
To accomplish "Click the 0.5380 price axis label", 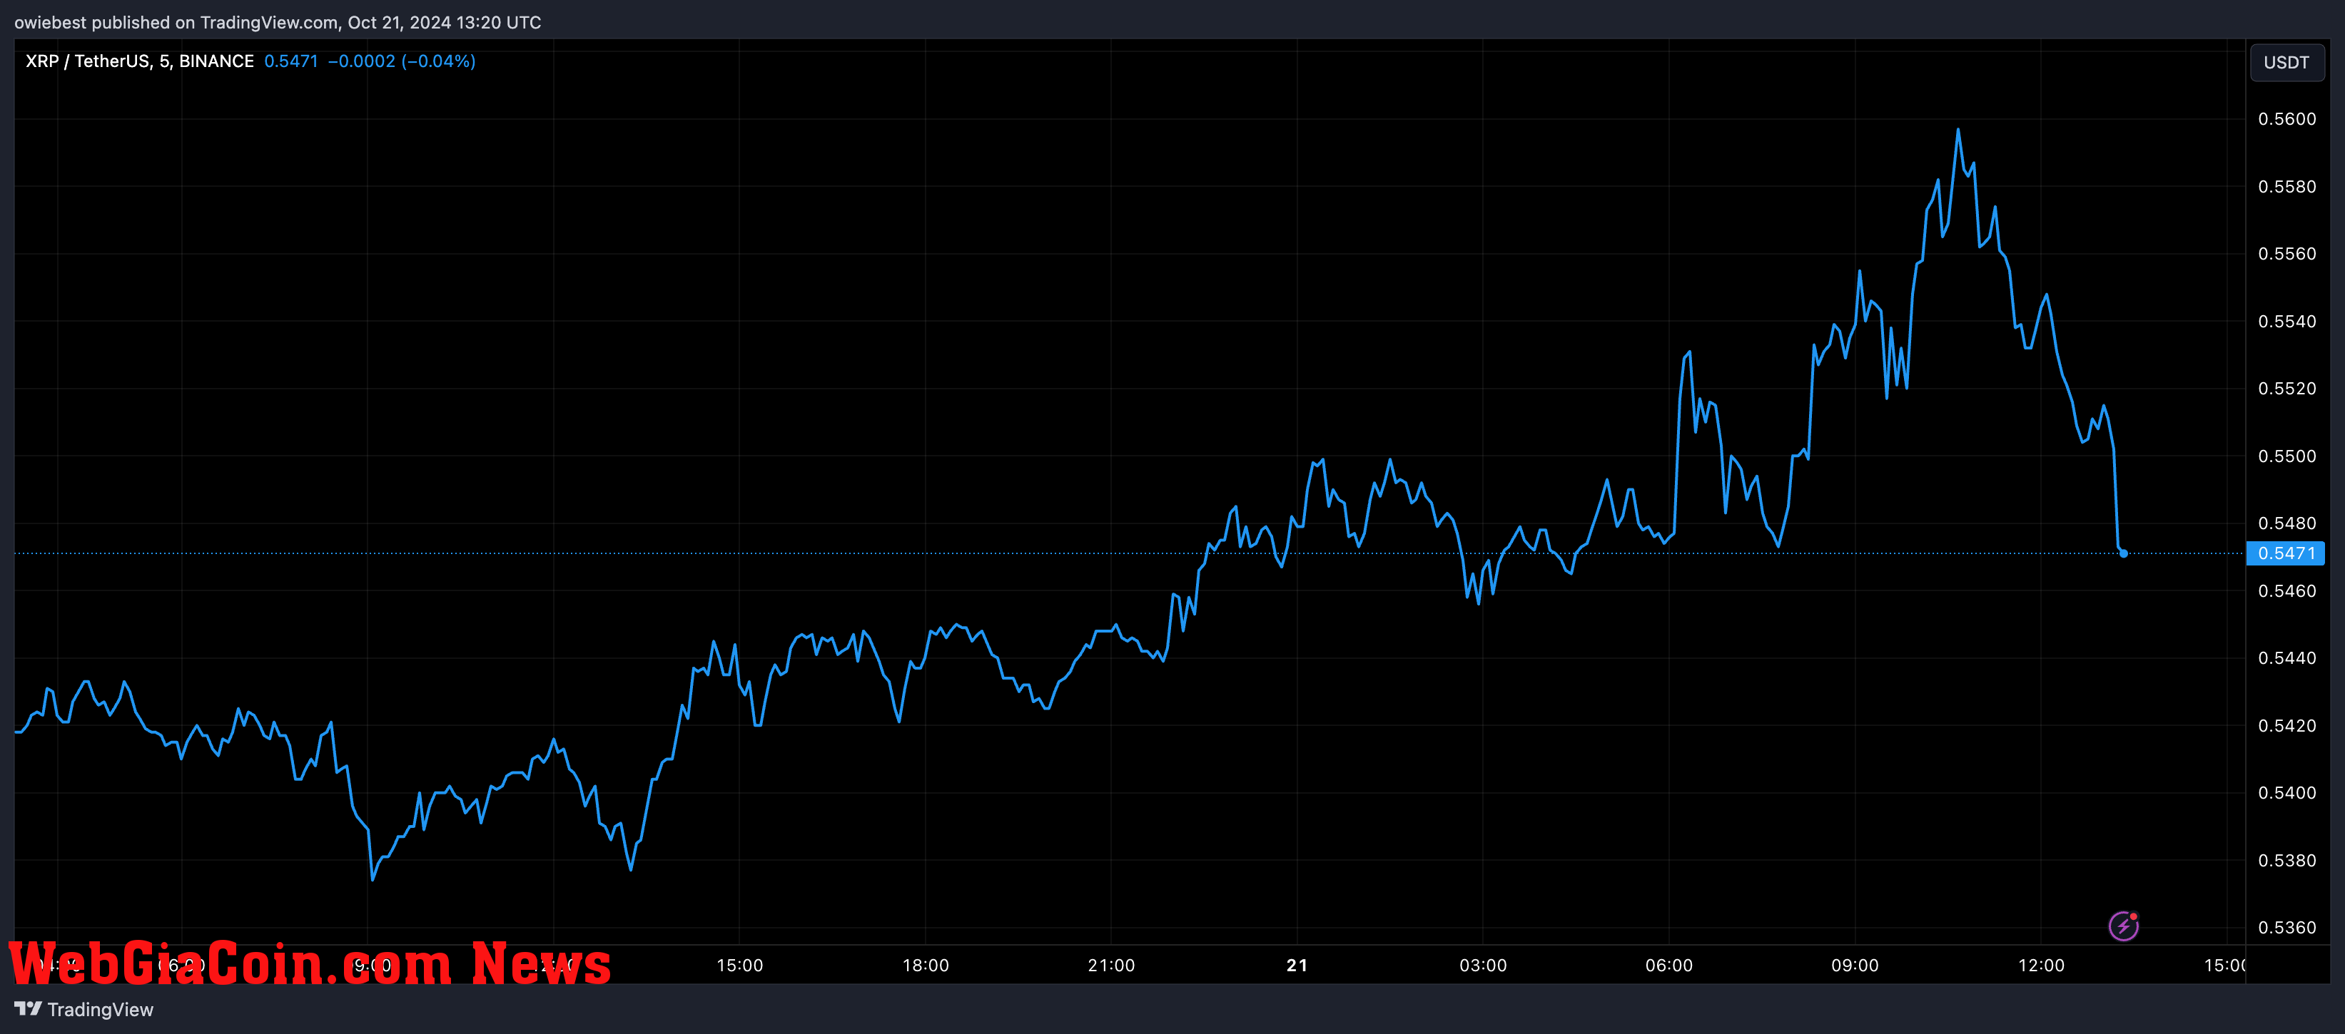I will [x=2286, y=860].
